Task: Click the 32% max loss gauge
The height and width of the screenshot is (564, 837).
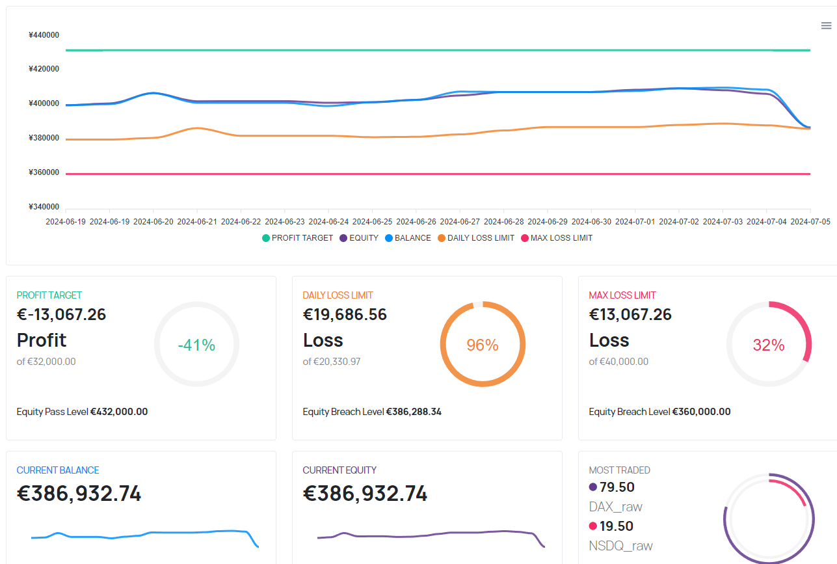Action: tap(769, 345)
